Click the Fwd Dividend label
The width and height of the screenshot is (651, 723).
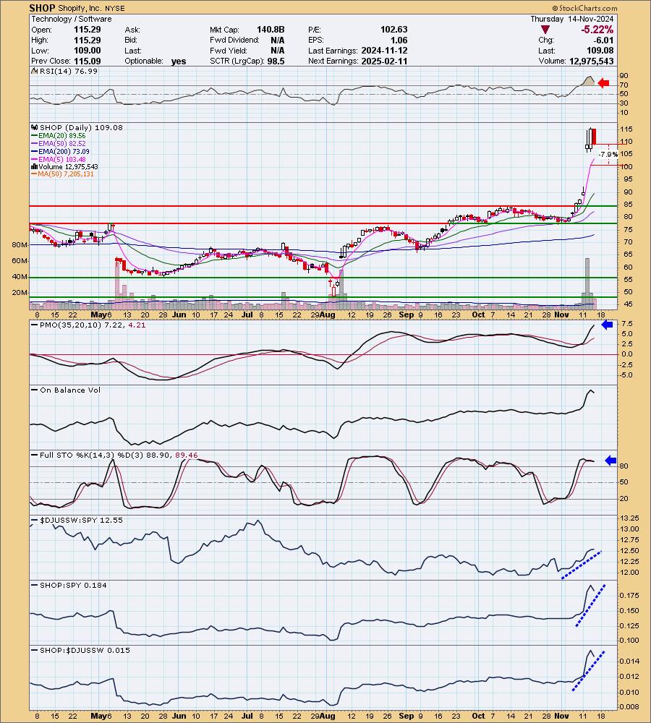coord(234,40)
